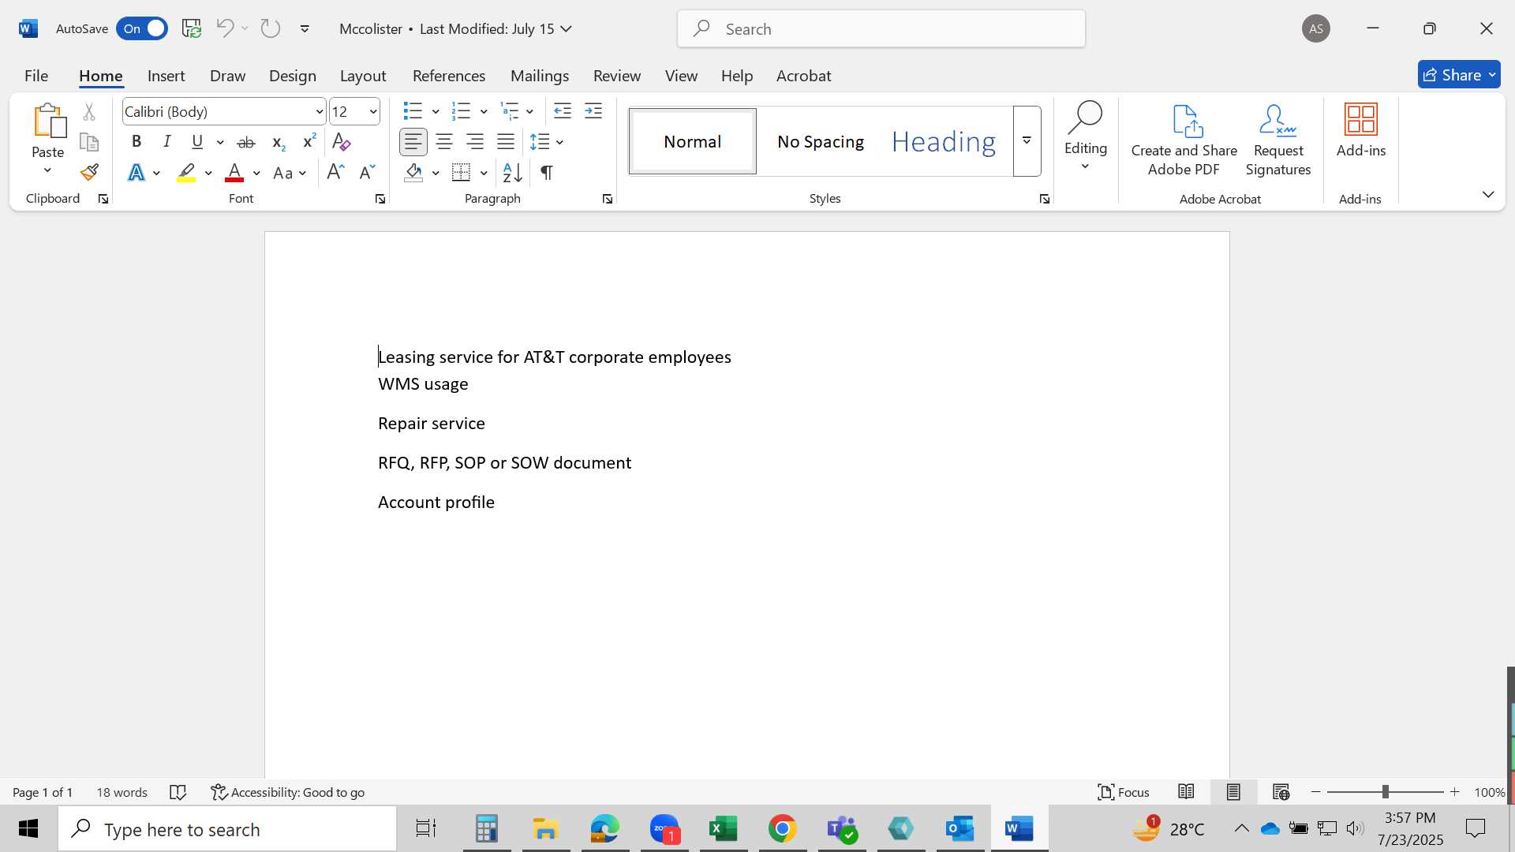
Task: Click the Save icon in title bar
Action: pyautogui.click(x=192, y=28)
